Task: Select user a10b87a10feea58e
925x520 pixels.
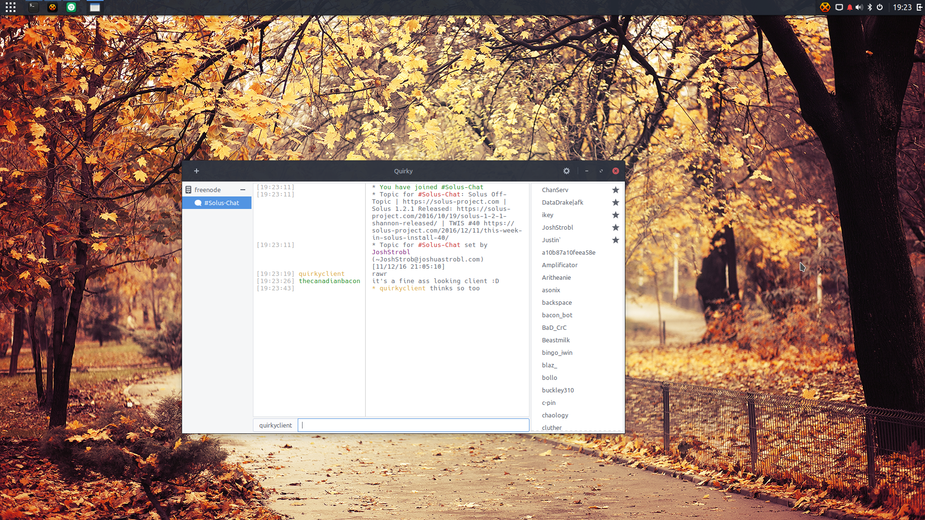Action: 577,252
